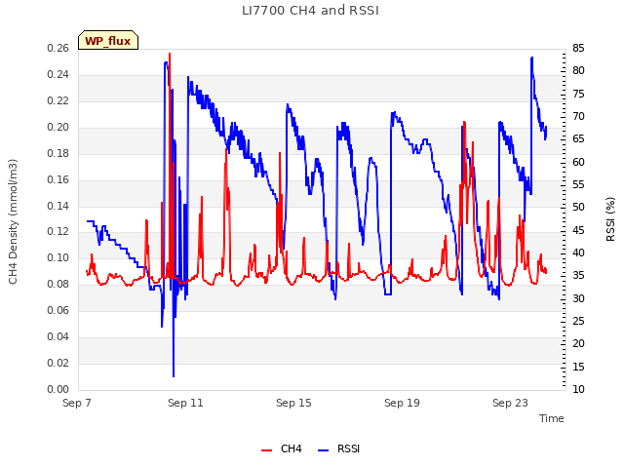Click the 30 RSSI axis value

point(578,298)
